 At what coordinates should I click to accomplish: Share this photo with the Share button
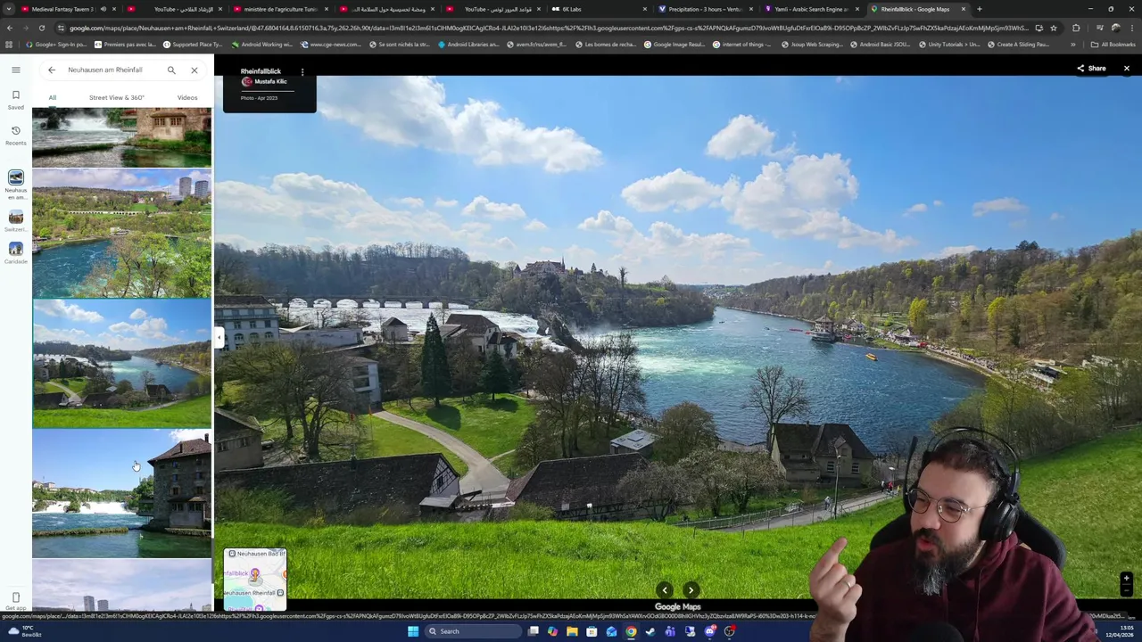tap(1091, 69)
